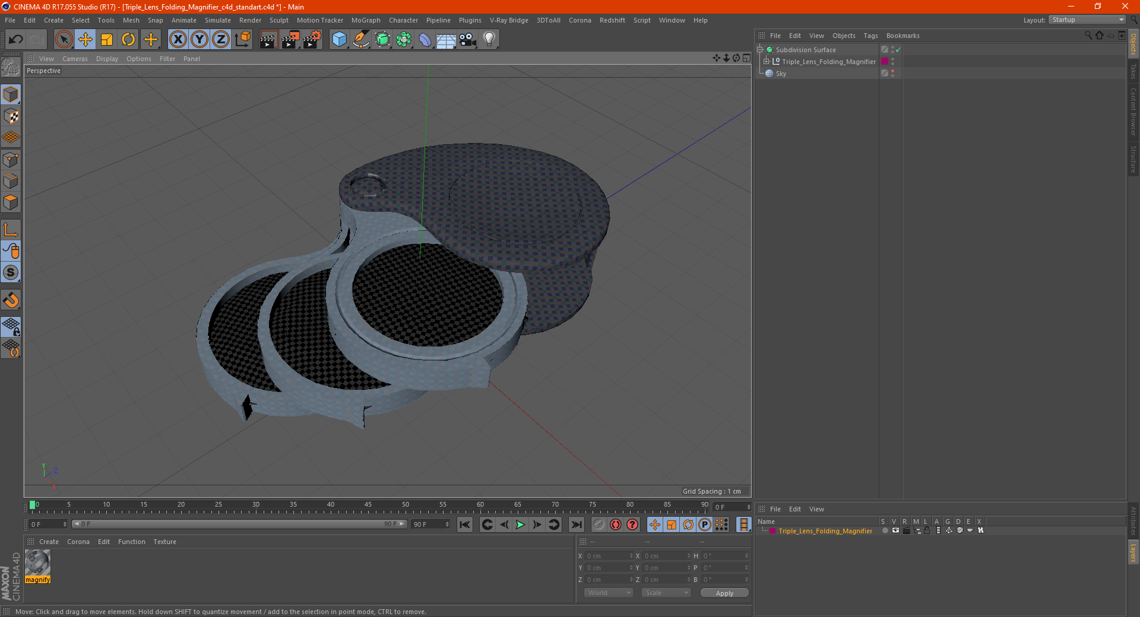This screenshot has height=617, width=1140.
Task: Open the Sculpt menu
Action: [278, 20]
